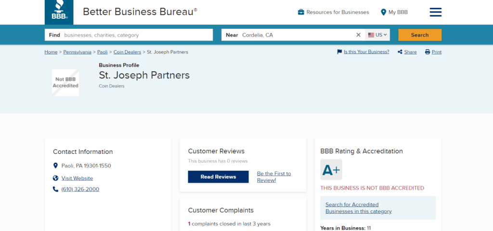The height and width of the screenshot is (231, 493).
Task: Click the Print link
Action: pyautogui.click(x=436, y=52)
